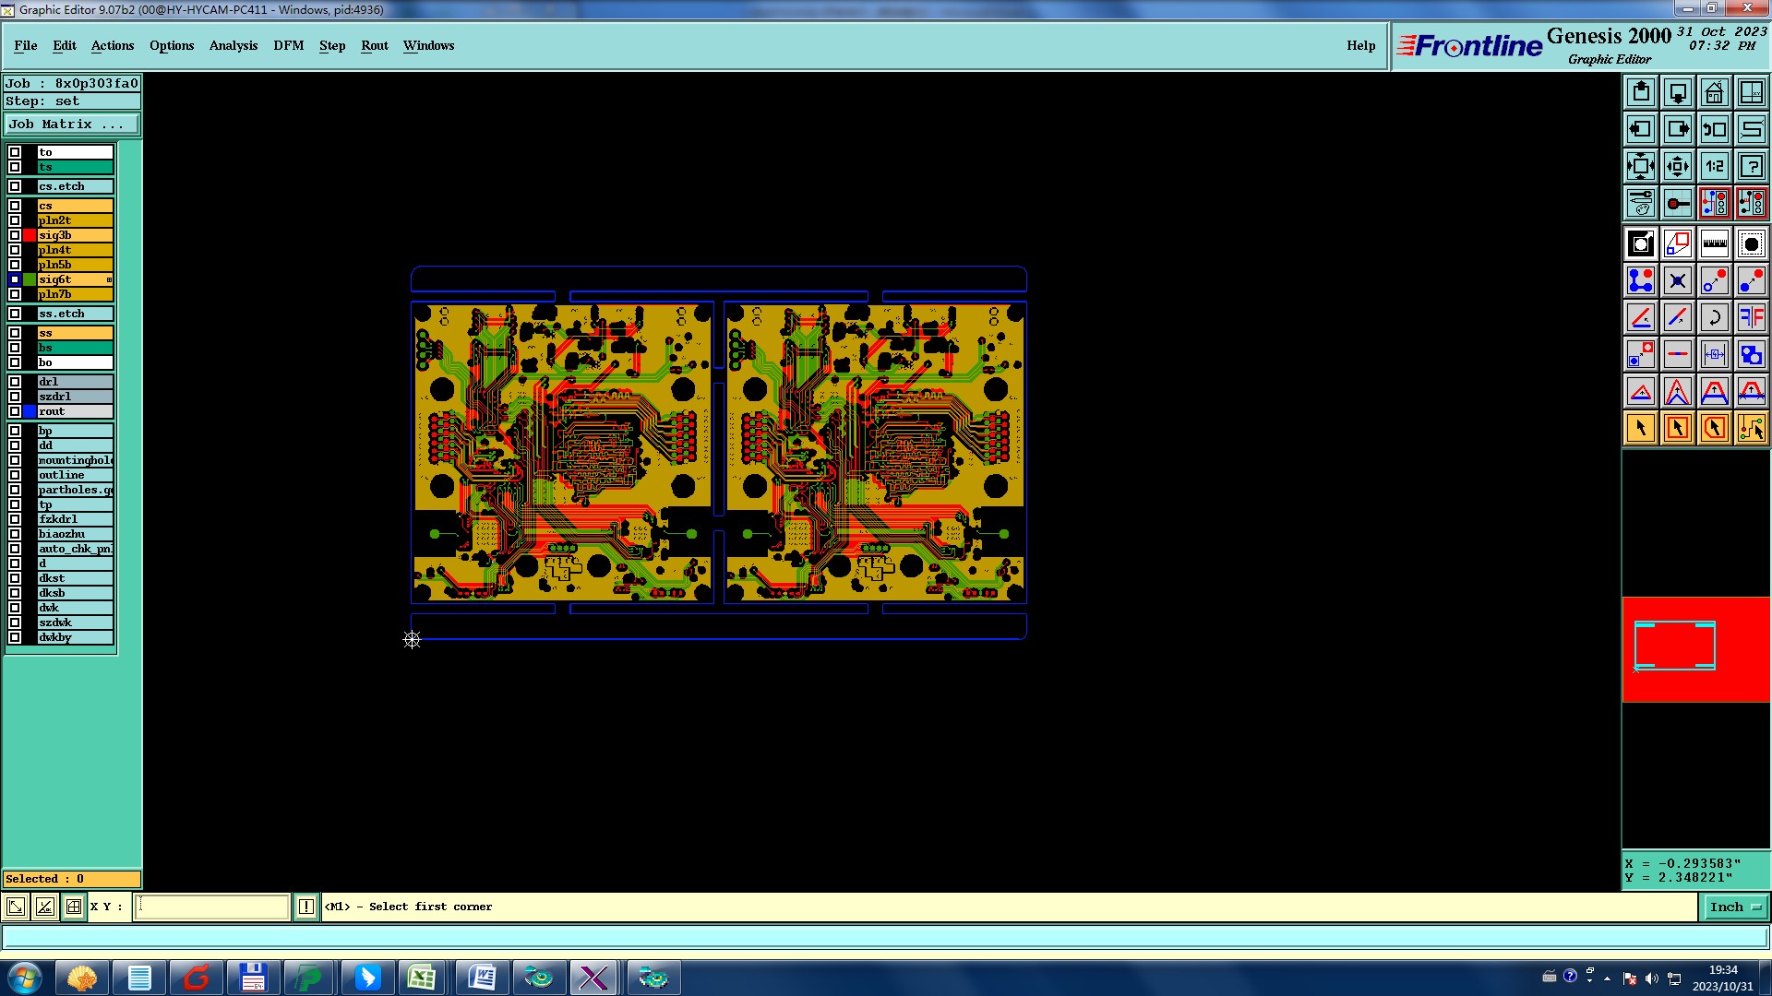This screenshot has height=996, width=1772.
Task: Open the Options menu
Action: [172, 45]
